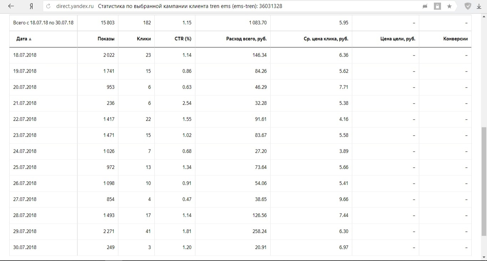
Task: Open downloads via the arrow icon
Action: coord(479,6)
